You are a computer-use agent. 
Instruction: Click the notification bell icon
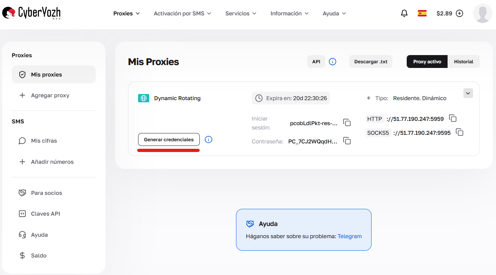coord(404,13)
